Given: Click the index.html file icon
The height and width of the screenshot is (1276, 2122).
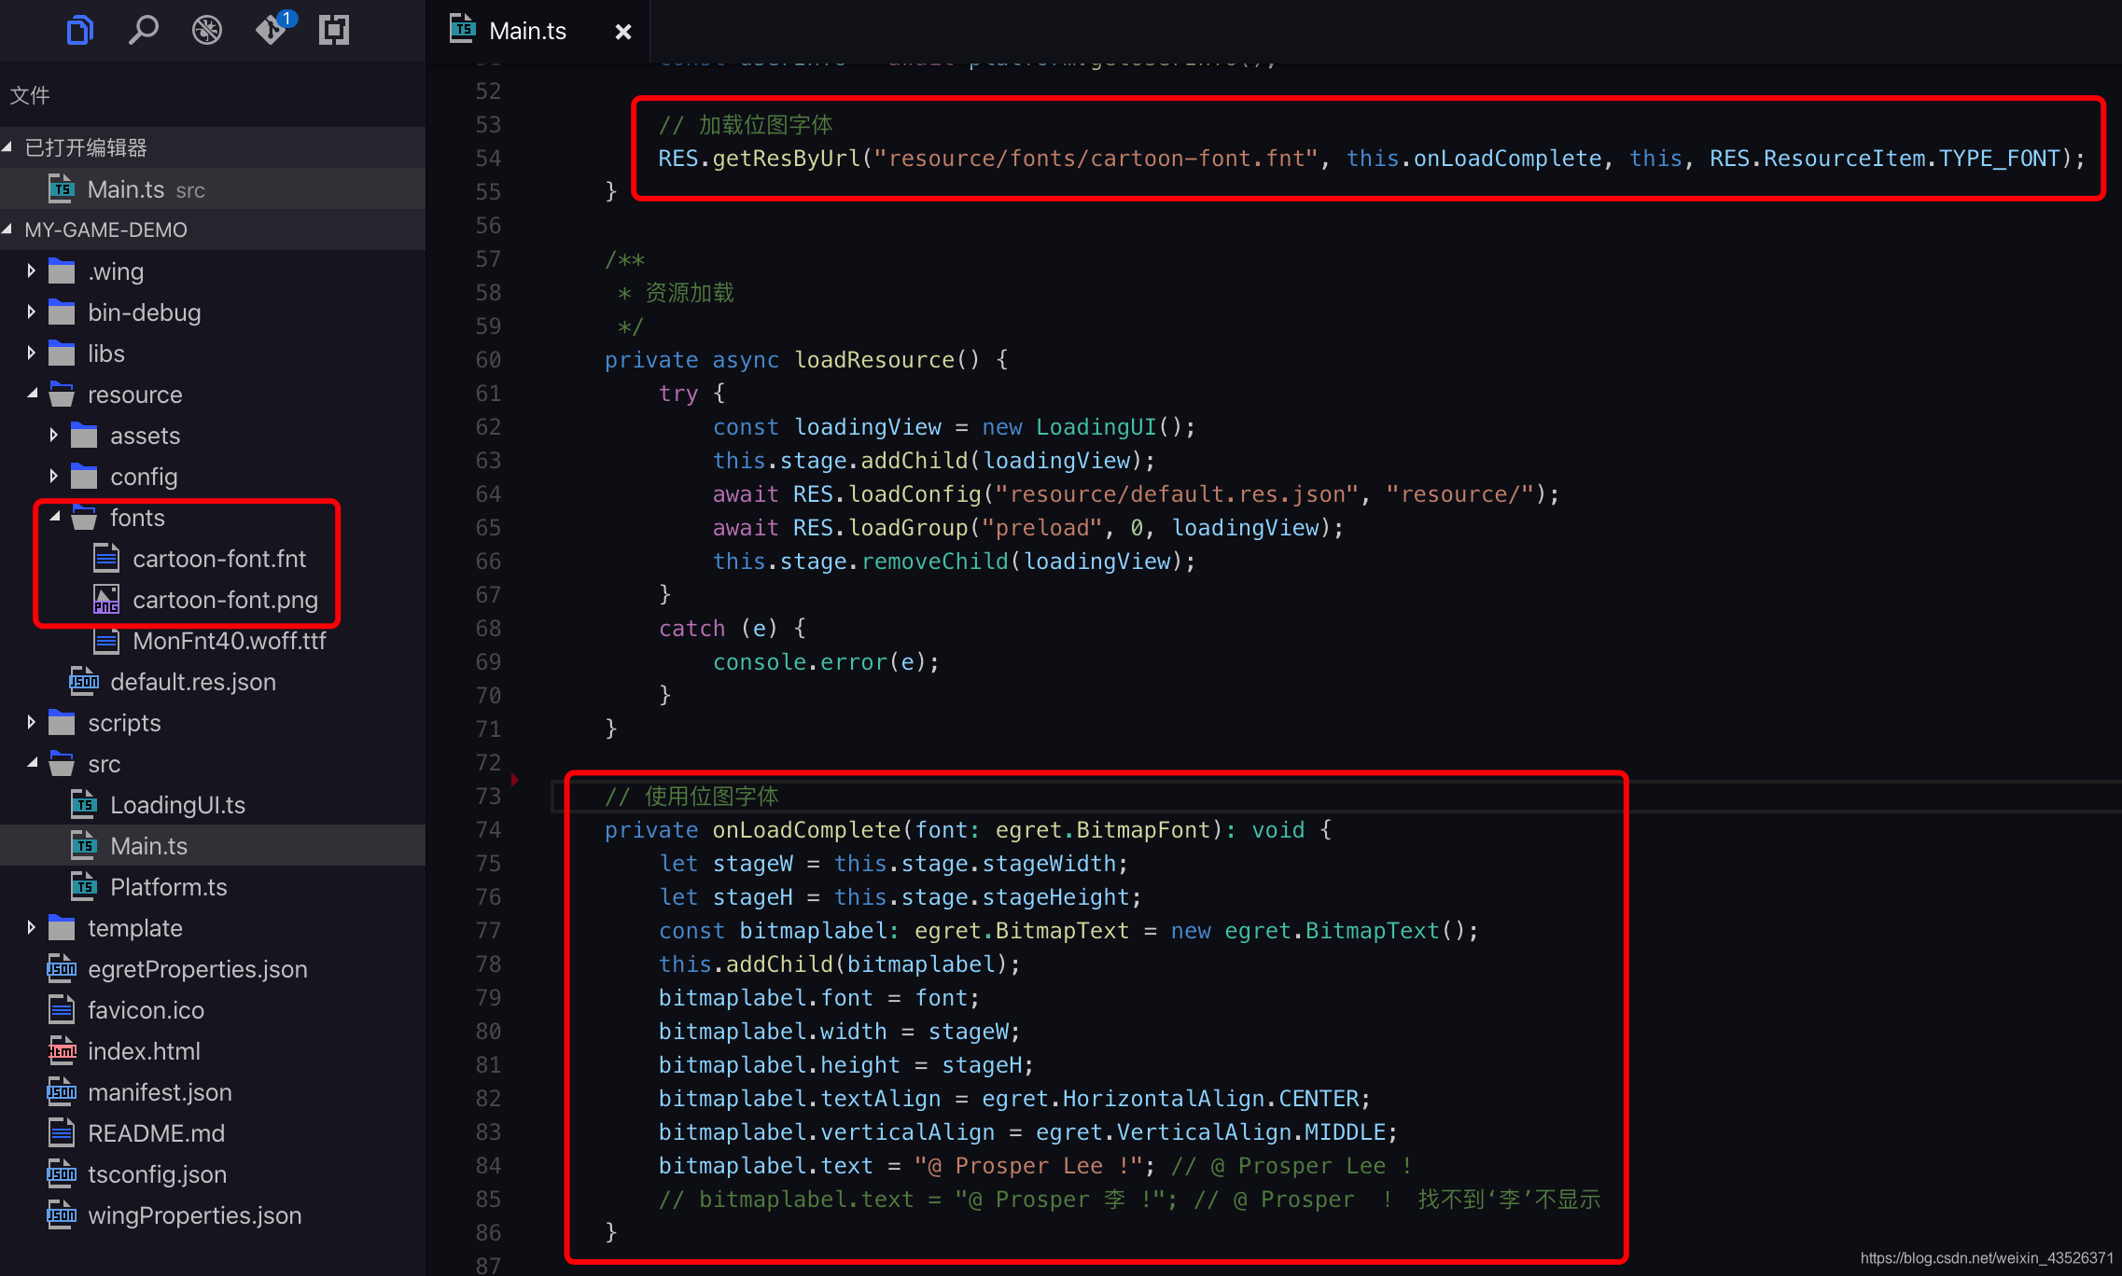Looking at the screenshot, I should [62, 1051].
